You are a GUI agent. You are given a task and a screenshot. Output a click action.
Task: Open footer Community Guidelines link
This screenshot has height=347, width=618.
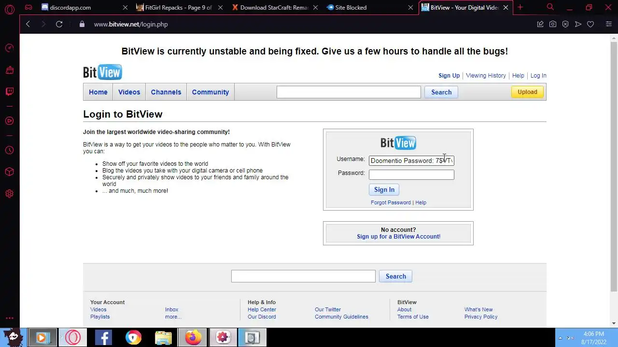pos(341,317)
